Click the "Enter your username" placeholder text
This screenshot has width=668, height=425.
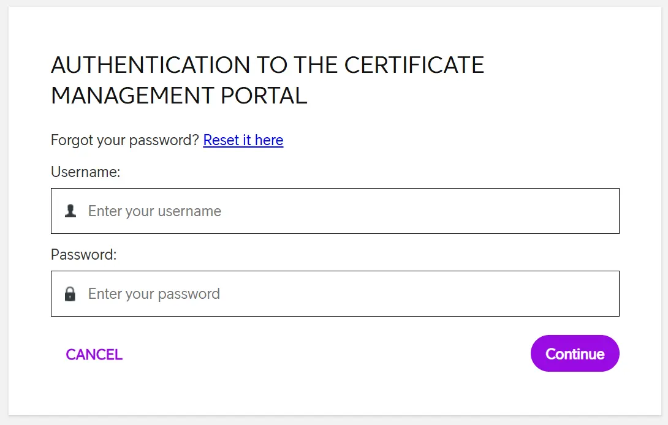click(154, 211)
